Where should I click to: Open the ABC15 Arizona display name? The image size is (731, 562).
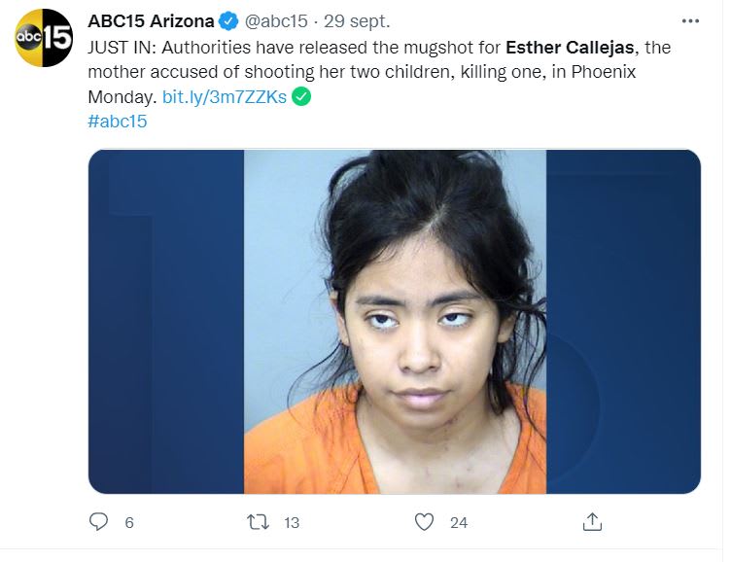pos(151,21)
